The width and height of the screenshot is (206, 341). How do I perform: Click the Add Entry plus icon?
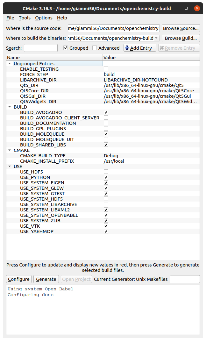[128, 48]
